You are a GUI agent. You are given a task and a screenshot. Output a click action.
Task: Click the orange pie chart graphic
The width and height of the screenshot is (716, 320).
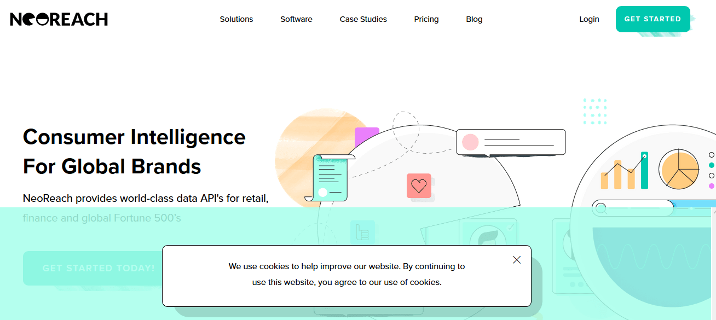[679, 169]
